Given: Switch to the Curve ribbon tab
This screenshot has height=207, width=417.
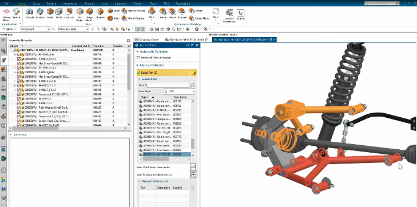Looking at the screenshot, I should 36,3.
